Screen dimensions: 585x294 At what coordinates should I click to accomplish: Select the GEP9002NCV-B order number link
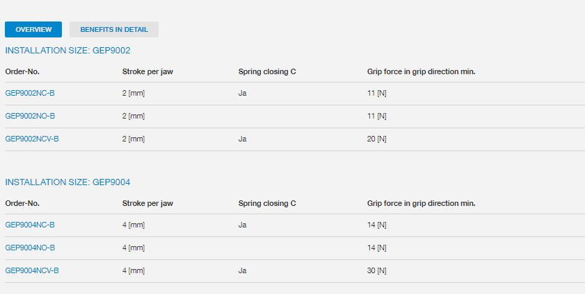click(32, 139)
